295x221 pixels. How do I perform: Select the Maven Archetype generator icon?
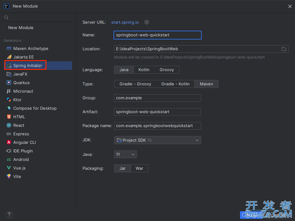pyautogui.click(x=9, y=48)
